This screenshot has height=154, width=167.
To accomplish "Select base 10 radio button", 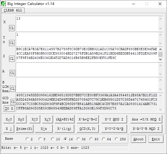I will tap(53, 139).
